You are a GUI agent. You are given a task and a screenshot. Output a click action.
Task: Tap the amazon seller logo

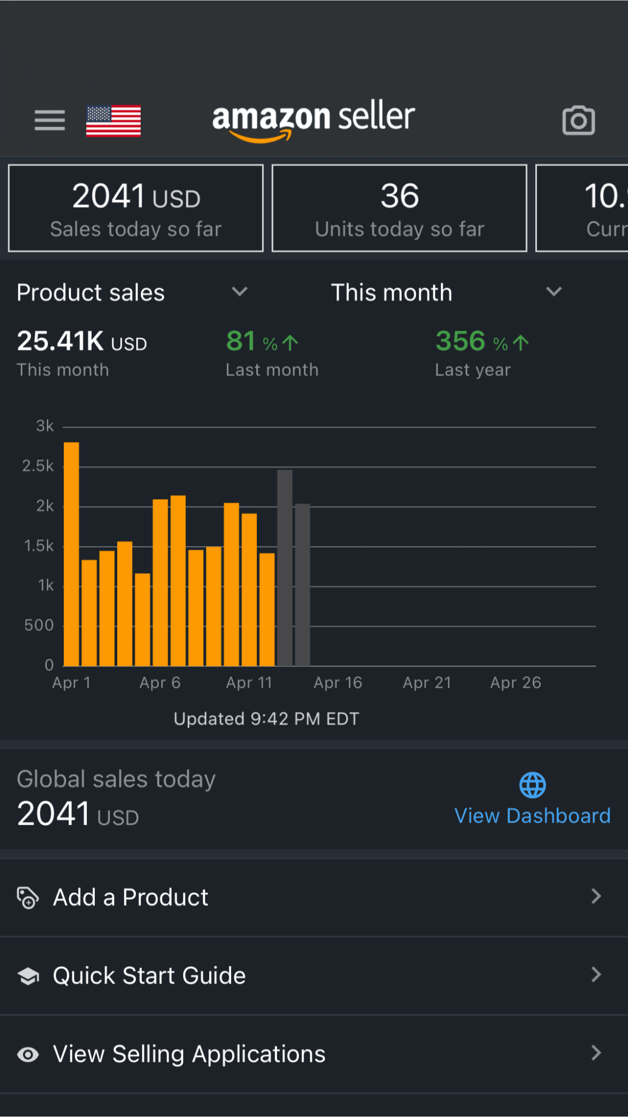pyautogui.click(x=313, y=119)
